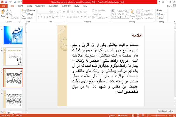176x117 pixels.
Task: Click the zoom slider handle
Action: 157,116
